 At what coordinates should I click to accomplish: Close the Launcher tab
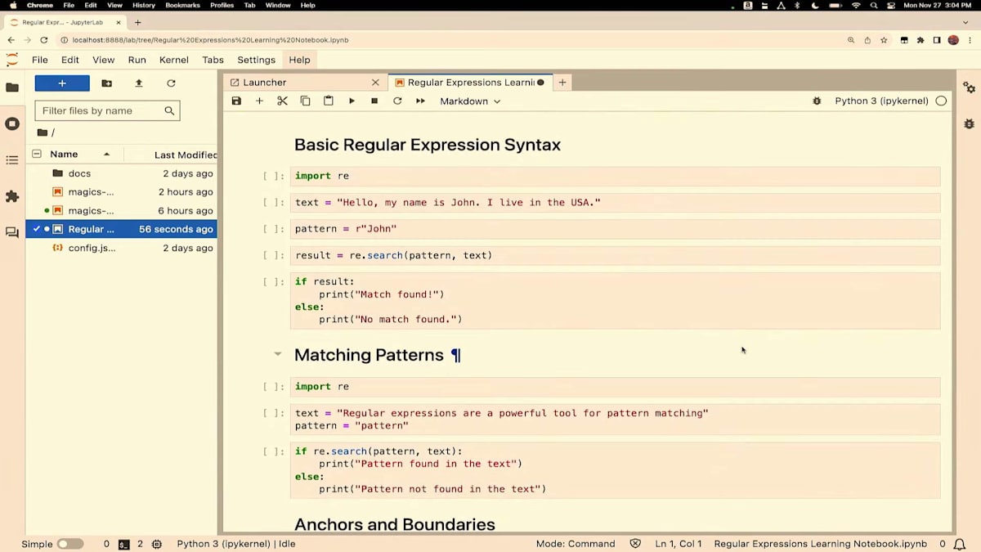(376, 83)
